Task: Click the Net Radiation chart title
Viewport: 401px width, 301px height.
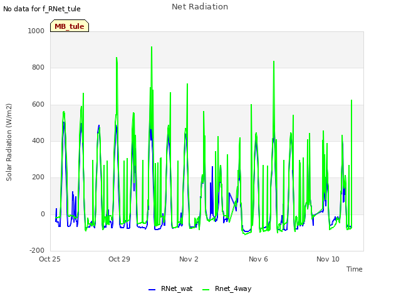Action: (x=200, y=7)
